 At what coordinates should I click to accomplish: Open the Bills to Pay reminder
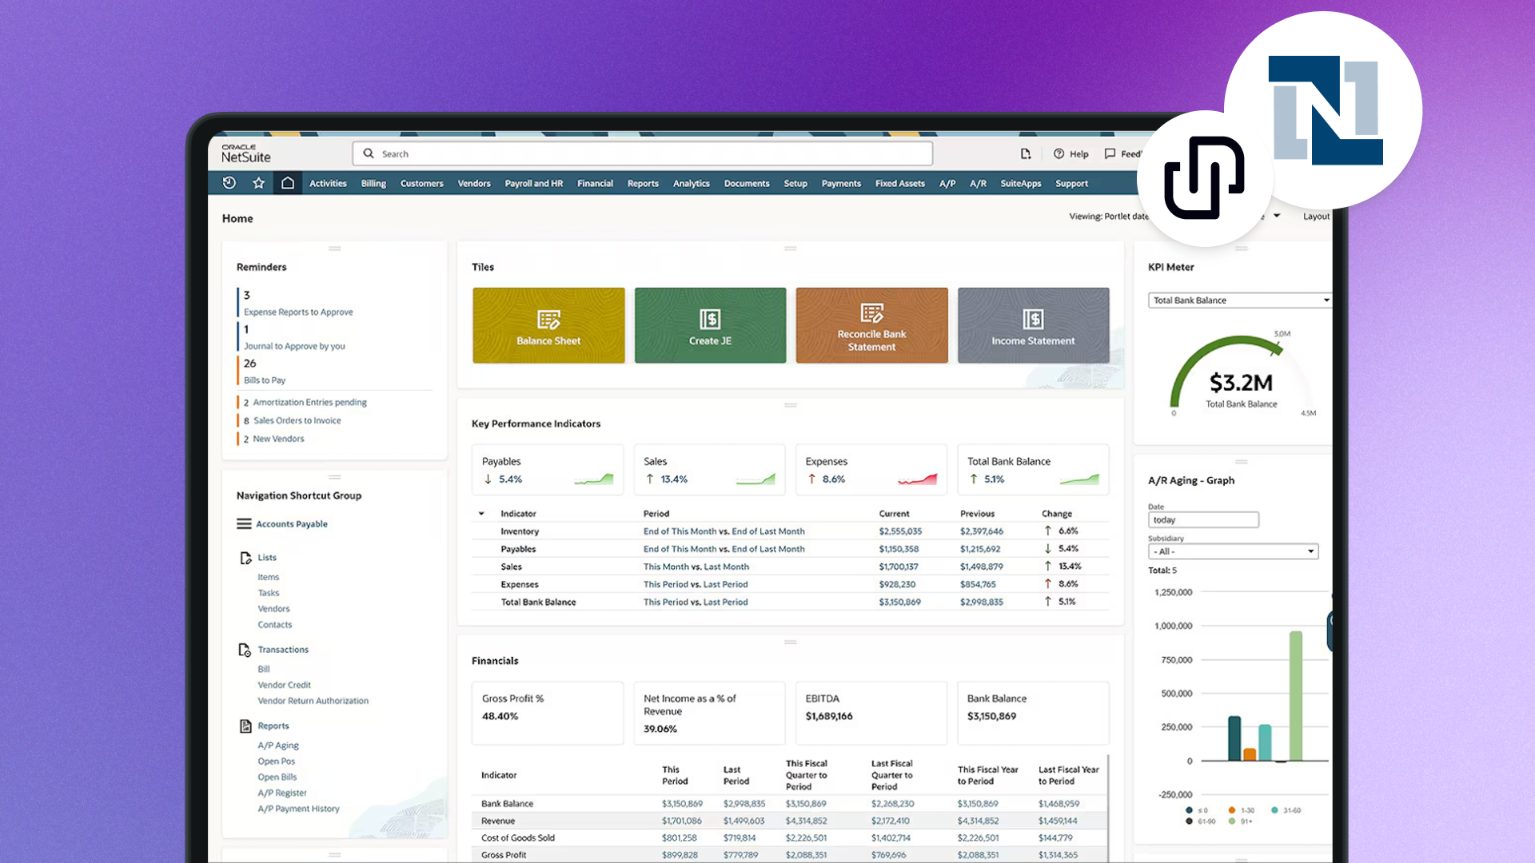tap(265, 380)
